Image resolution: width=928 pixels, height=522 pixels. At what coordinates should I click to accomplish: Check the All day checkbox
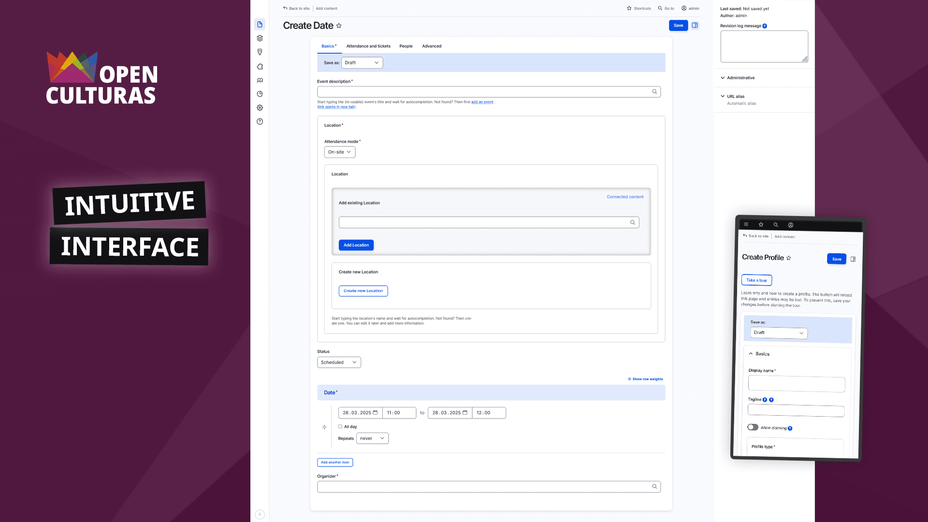click(x=340, y=426)
